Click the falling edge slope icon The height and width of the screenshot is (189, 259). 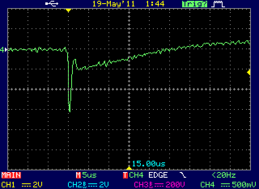click(183, 175)
